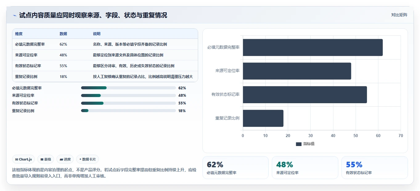This screenshot has width=420, height=191.
Task: Open the 48% 来源可定位率 data card
Action: click(x=305, y=168)
